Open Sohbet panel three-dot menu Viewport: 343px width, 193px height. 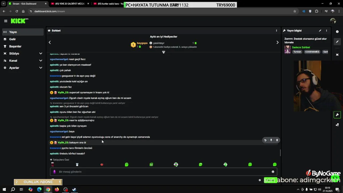point(277,31)
